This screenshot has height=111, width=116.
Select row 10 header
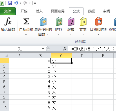(x=5, y=108)
